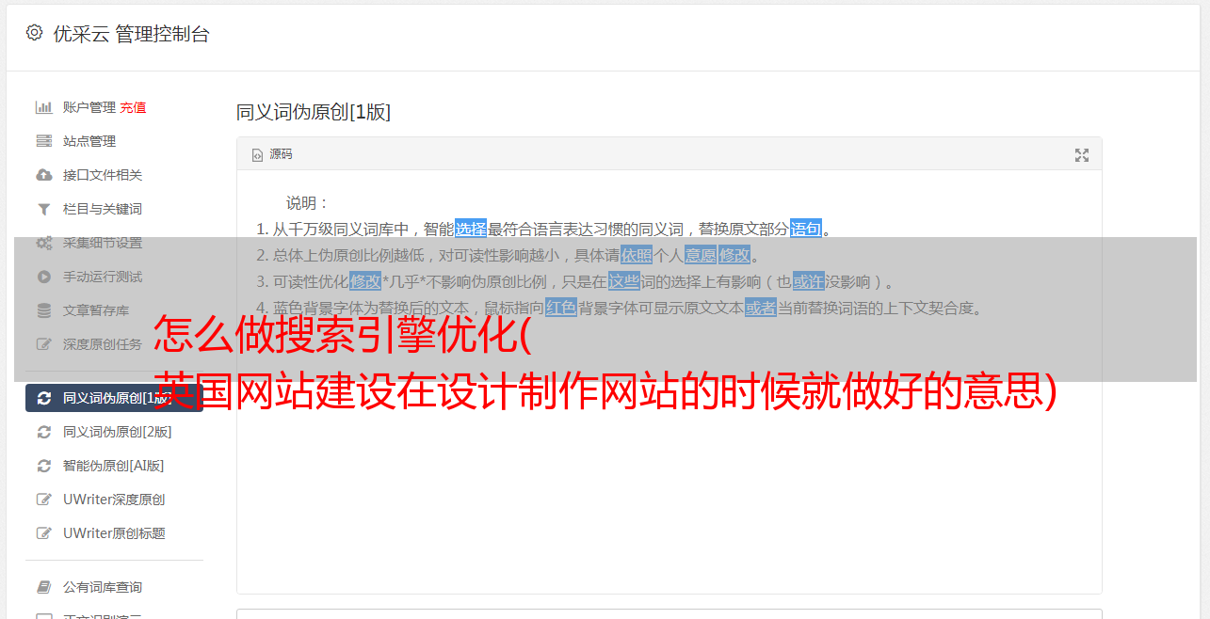Click the 站点管理 server icon
Screen dimensions: 1210x619
[x=43, y=141]
